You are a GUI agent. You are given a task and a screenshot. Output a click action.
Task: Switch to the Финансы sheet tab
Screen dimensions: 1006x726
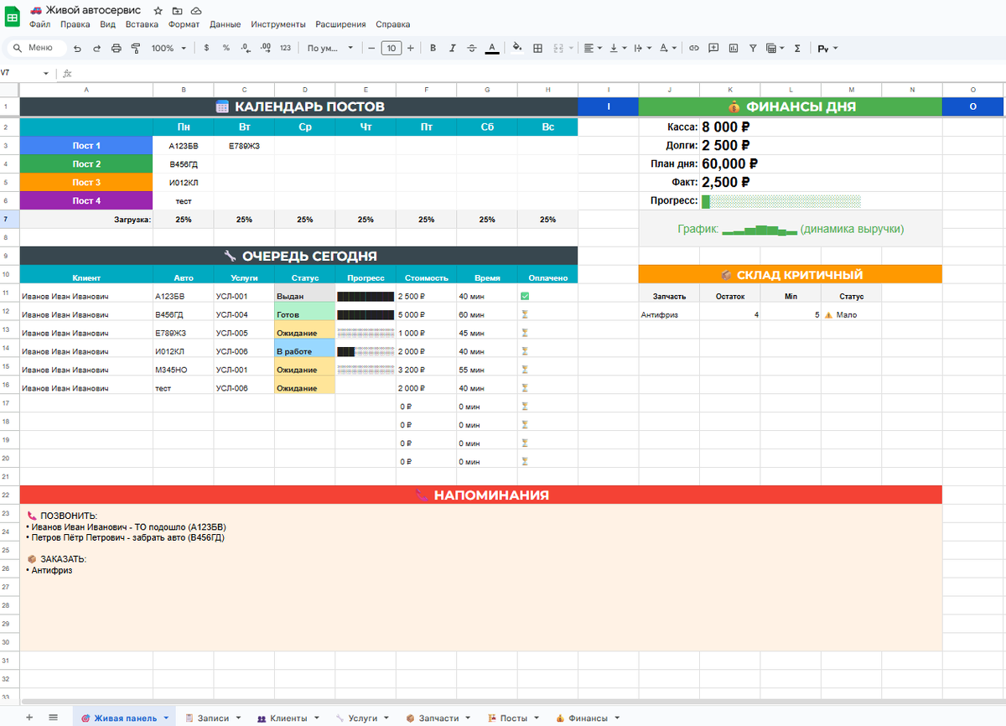pos(588,718)
